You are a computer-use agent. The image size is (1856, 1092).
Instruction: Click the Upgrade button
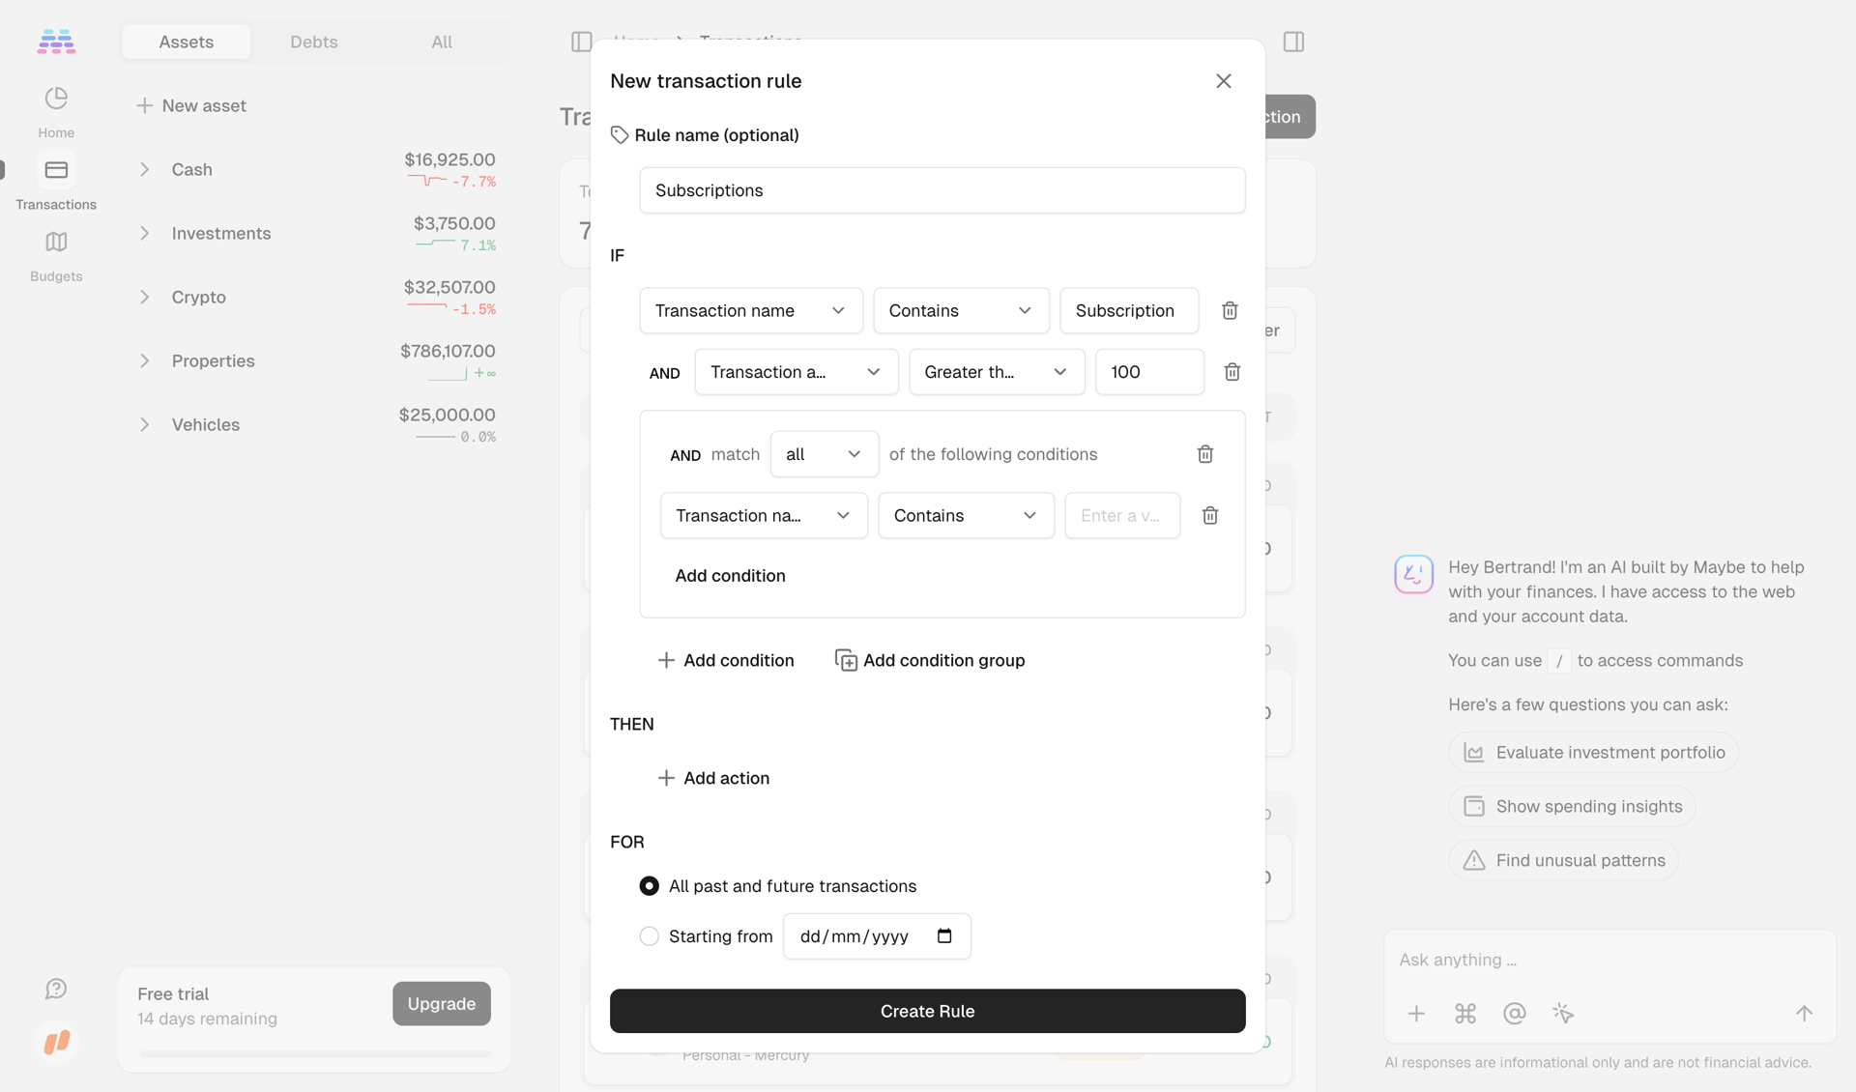pyautogui.click(x=441, y=1003)
